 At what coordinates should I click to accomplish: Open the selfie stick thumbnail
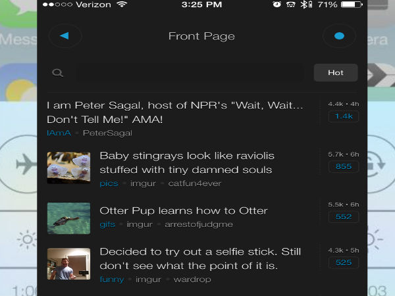tap(68, 264)
